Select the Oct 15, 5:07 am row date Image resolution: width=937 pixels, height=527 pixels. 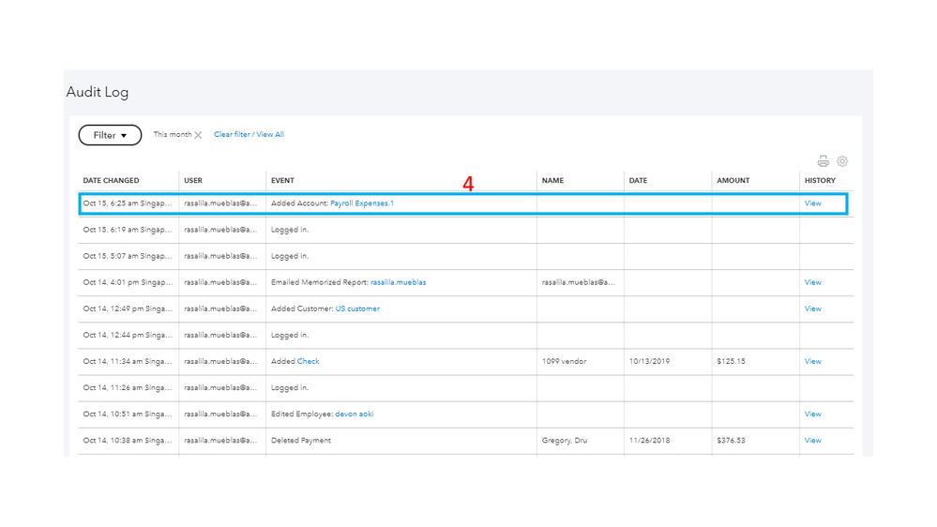pyautogui.click(x=128, y=256)
